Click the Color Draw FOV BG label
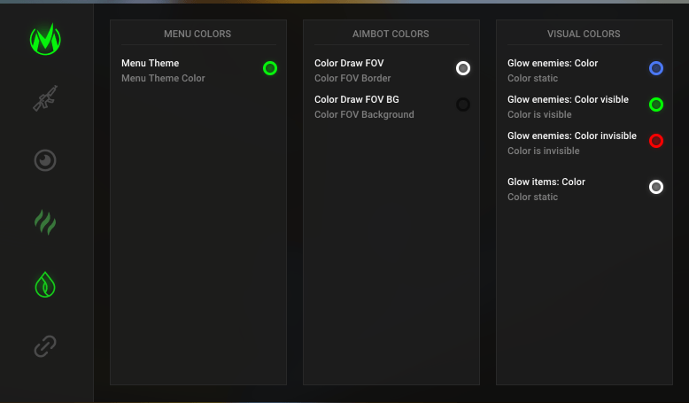Viewport: 689px width, 403px height. tap(357, 99)
